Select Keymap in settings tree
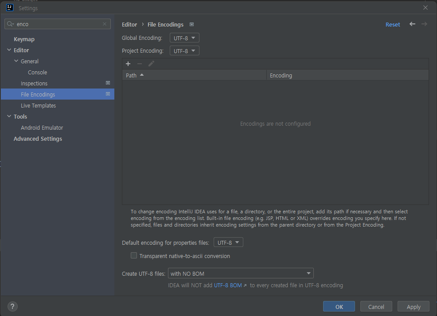 (x=24, y=39)
